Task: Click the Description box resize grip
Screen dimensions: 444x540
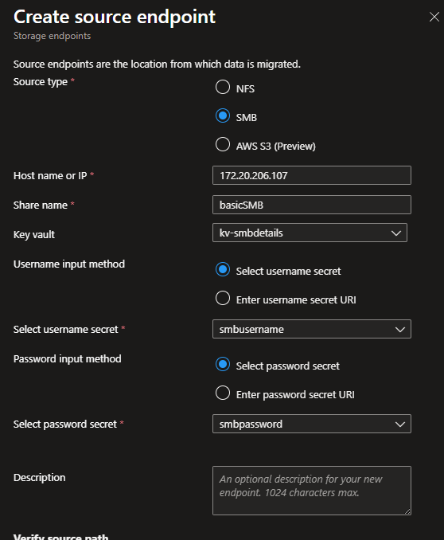Action: pyautogui.click(x=407, y=511)
